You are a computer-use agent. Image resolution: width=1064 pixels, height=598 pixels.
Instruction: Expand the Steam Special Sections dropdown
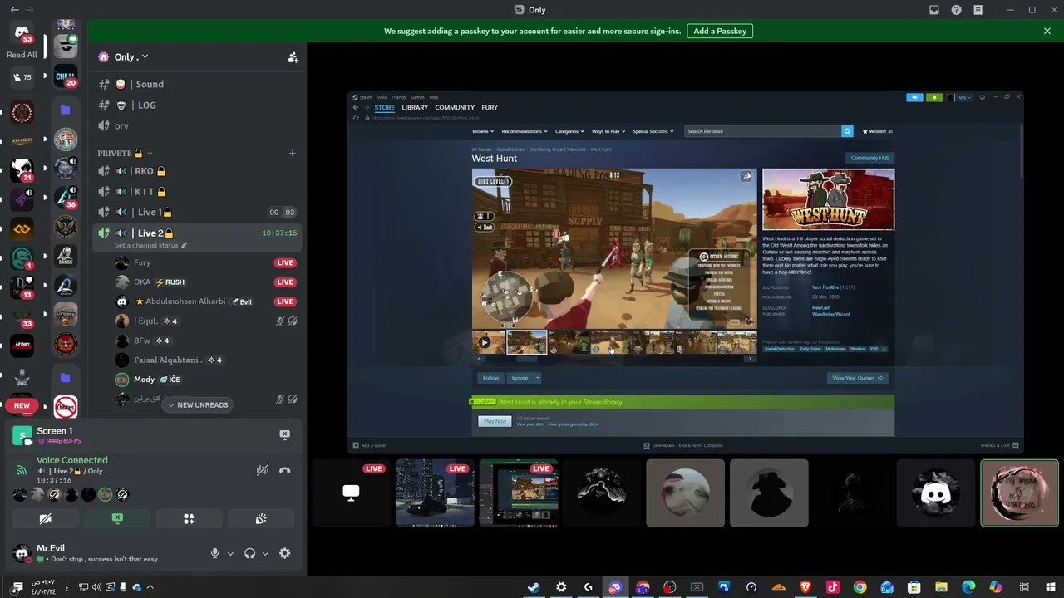(x=653, y=131)
